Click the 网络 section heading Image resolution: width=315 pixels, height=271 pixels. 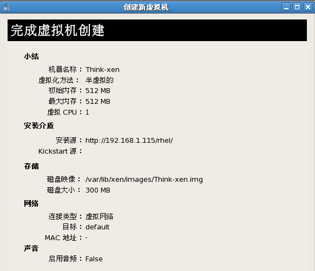click(31, 203)
